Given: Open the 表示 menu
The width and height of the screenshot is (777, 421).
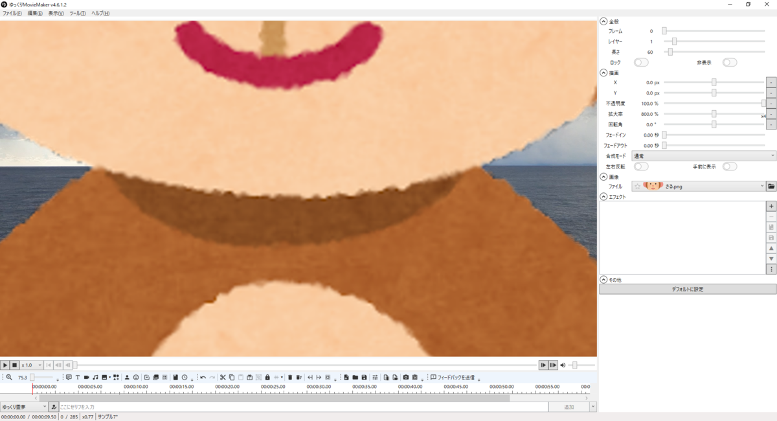Looking at the screenshot, I should click(x=56, y=13).
